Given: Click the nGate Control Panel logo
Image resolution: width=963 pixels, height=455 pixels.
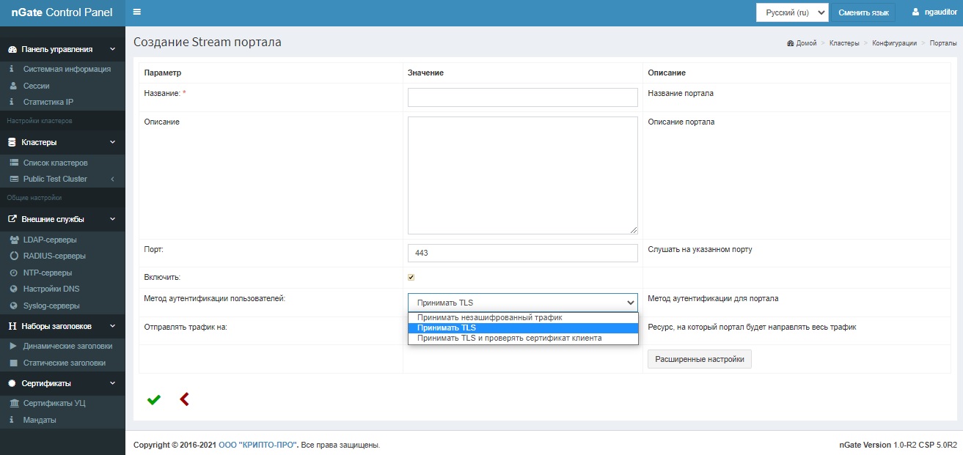Looking at the screenshot, I should click(62, 12).
